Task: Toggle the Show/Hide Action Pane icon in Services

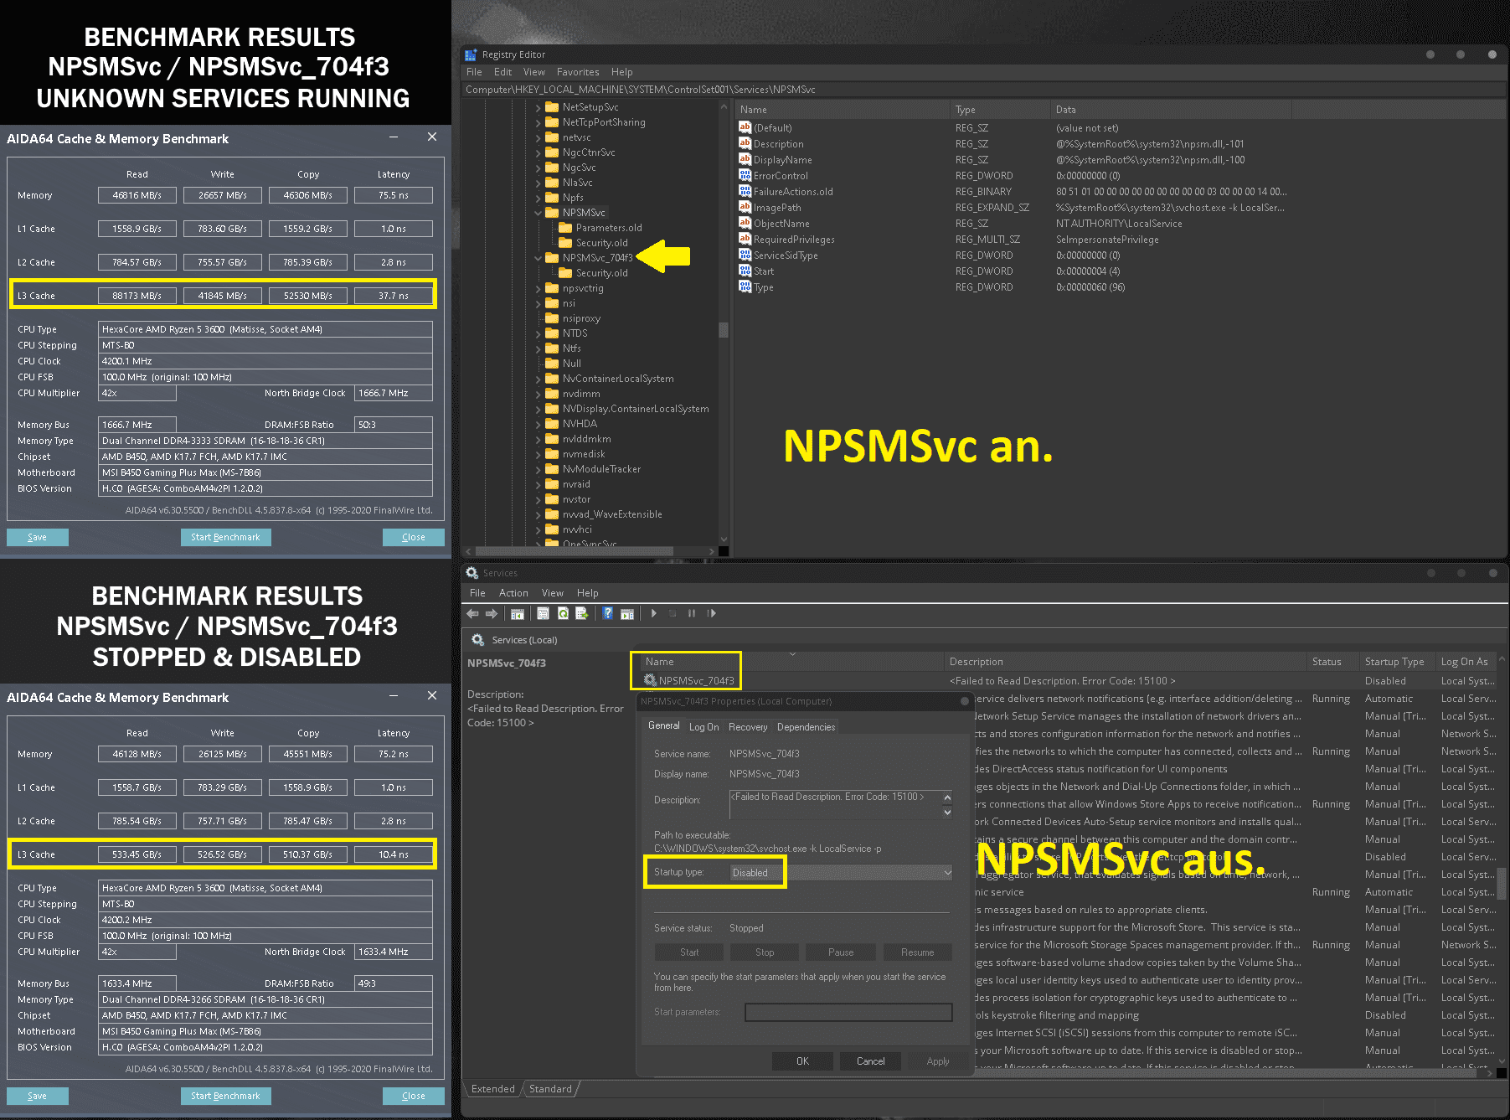Action: pyautogui.click(x=627, y=614)
